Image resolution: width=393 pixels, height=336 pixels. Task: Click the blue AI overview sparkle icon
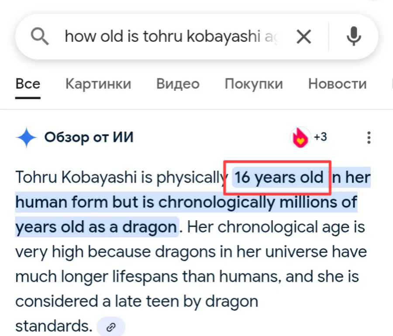(x=26, y=137)
